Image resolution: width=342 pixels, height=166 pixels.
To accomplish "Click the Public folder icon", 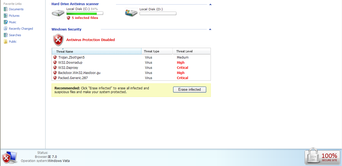I will pos(6,42).
